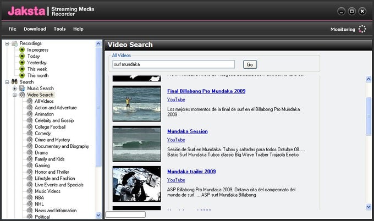The width and height of the screenshot is (374, 221).
Task: Click the results scroll up arrow
Action: pos(369,79)
